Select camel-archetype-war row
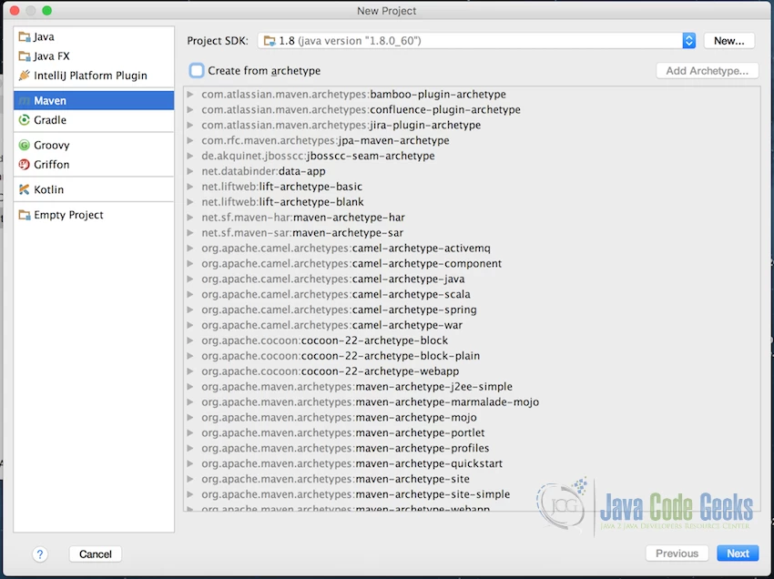The image size is (774, 579). (x=472, y=325)
